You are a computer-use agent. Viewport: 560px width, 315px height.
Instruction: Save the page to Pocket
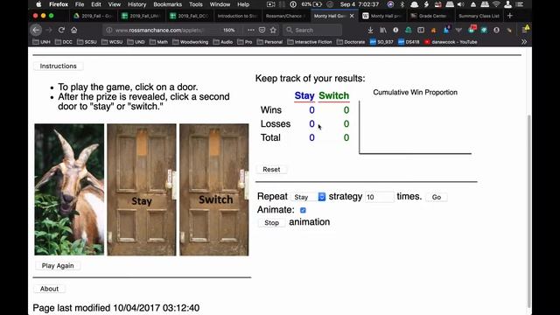tap(262, 30)
